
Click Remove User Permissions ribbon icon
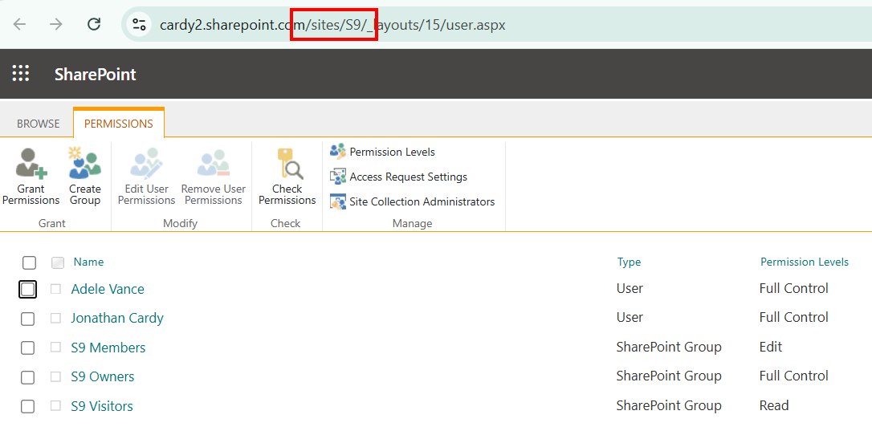pos(213,162)
